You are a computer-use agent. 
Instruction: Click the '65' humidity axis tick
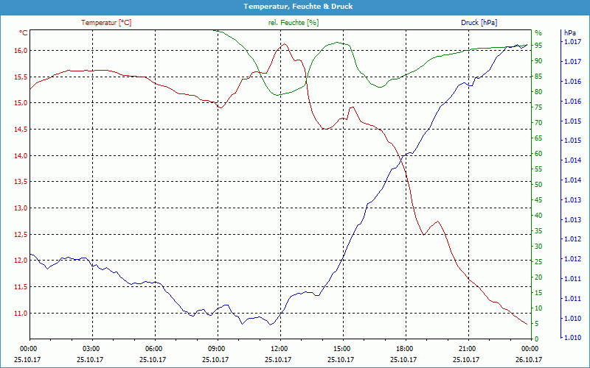point(538,138)
